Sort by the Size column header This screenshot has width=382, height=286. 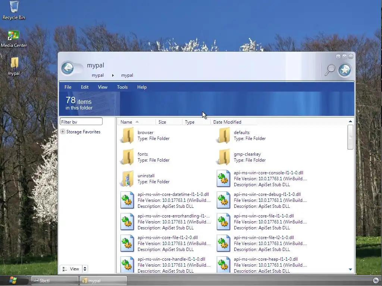[169, 122]
